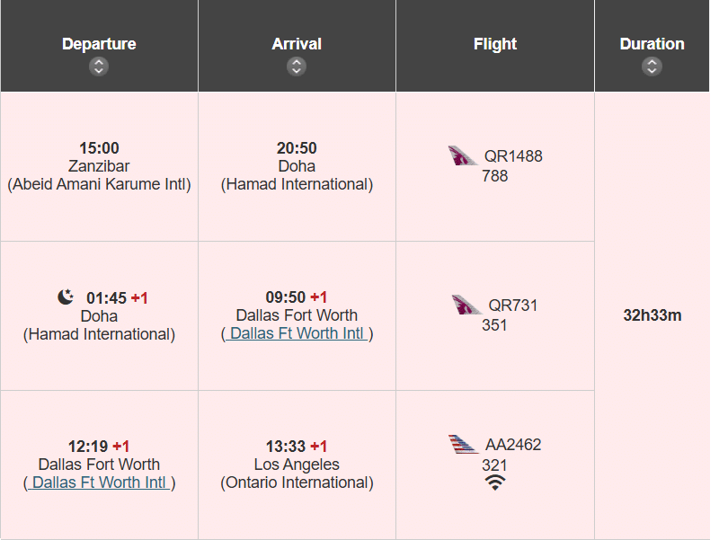The width and height of the screenshot is (719, 540).
Task: Click the Wi-Fi icon under AA2462
Action: 494,482
